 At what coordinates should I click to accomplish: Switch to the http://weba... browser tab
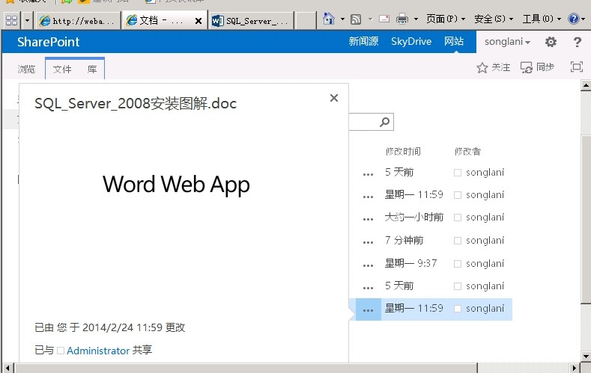[78, 21]
